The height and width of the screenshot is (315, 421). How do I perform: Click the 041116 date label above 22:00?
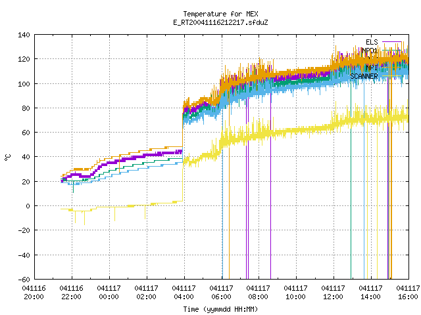72,288
